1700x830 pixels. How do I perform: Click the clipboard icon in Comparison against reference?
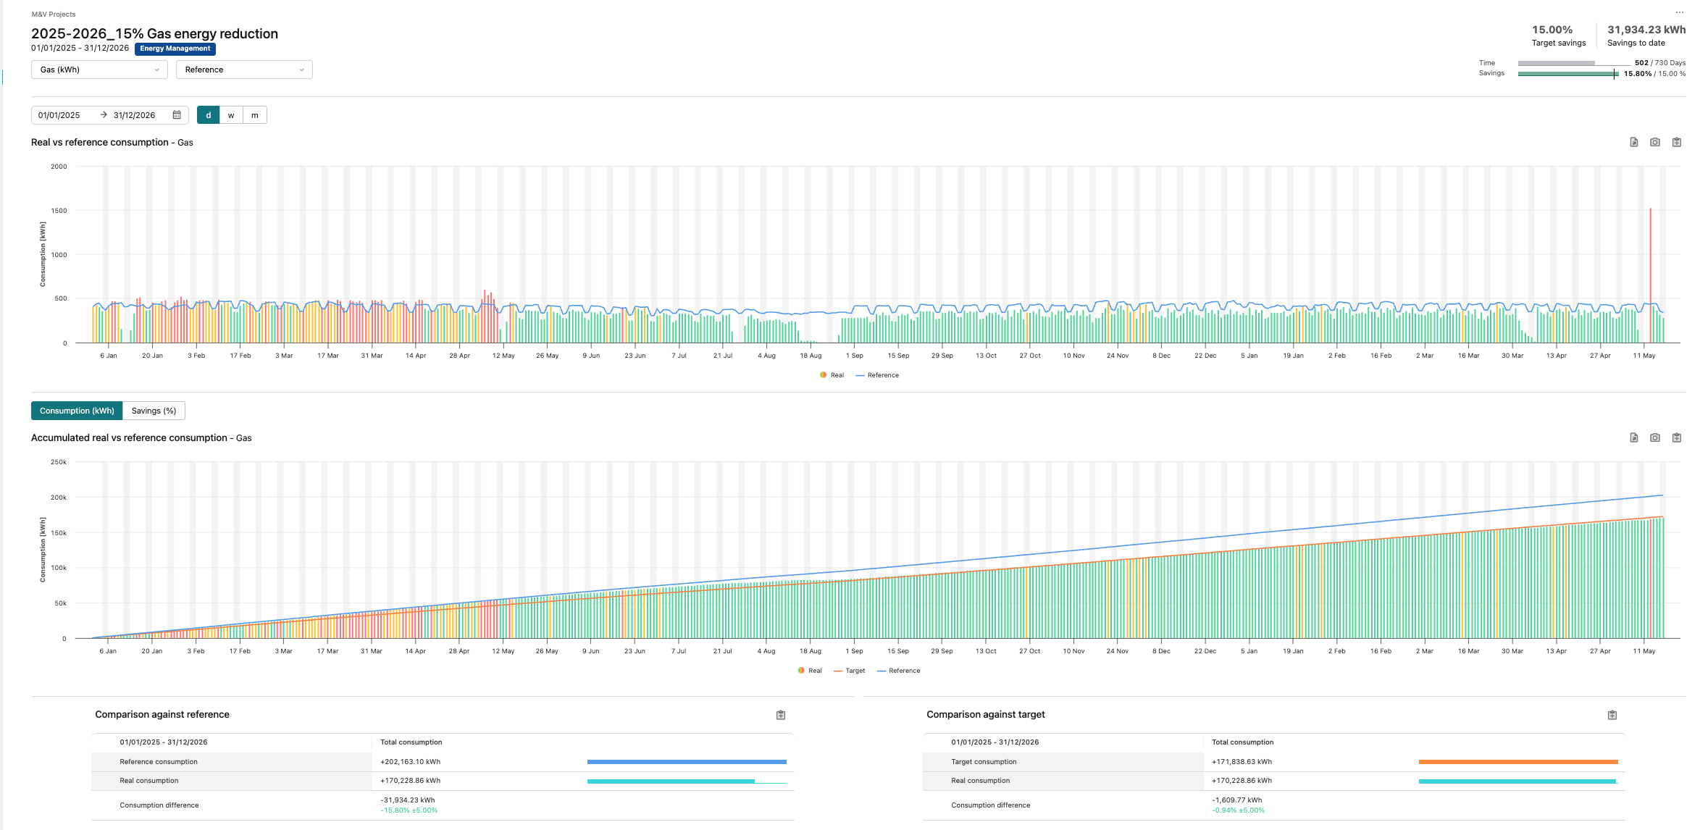[x=781, y=715]
